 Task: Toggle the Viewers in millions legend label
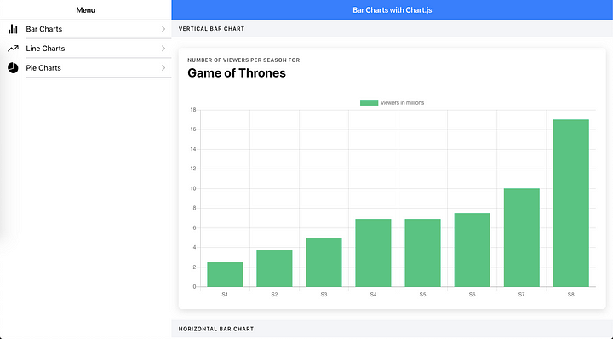point(402,102)
